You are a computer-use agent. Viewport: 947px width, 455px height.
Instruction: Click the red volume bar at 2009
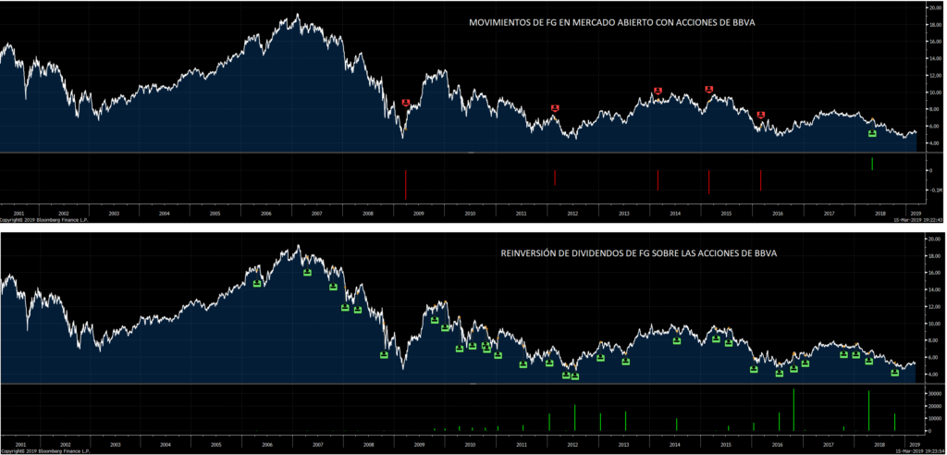[x=406, y=185]
